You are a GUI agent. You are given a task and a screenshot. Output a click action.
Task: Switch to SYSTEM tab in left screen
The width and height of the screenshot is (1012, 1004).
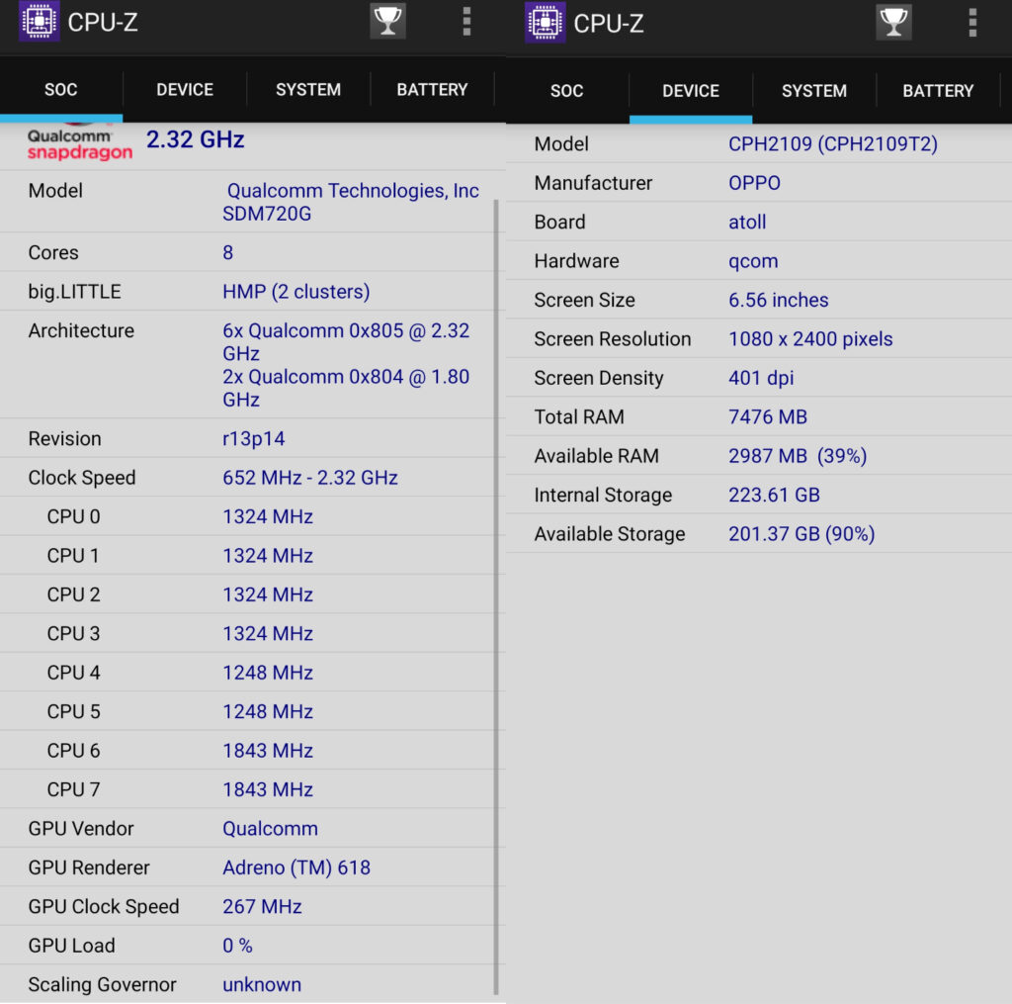[308, 89]
